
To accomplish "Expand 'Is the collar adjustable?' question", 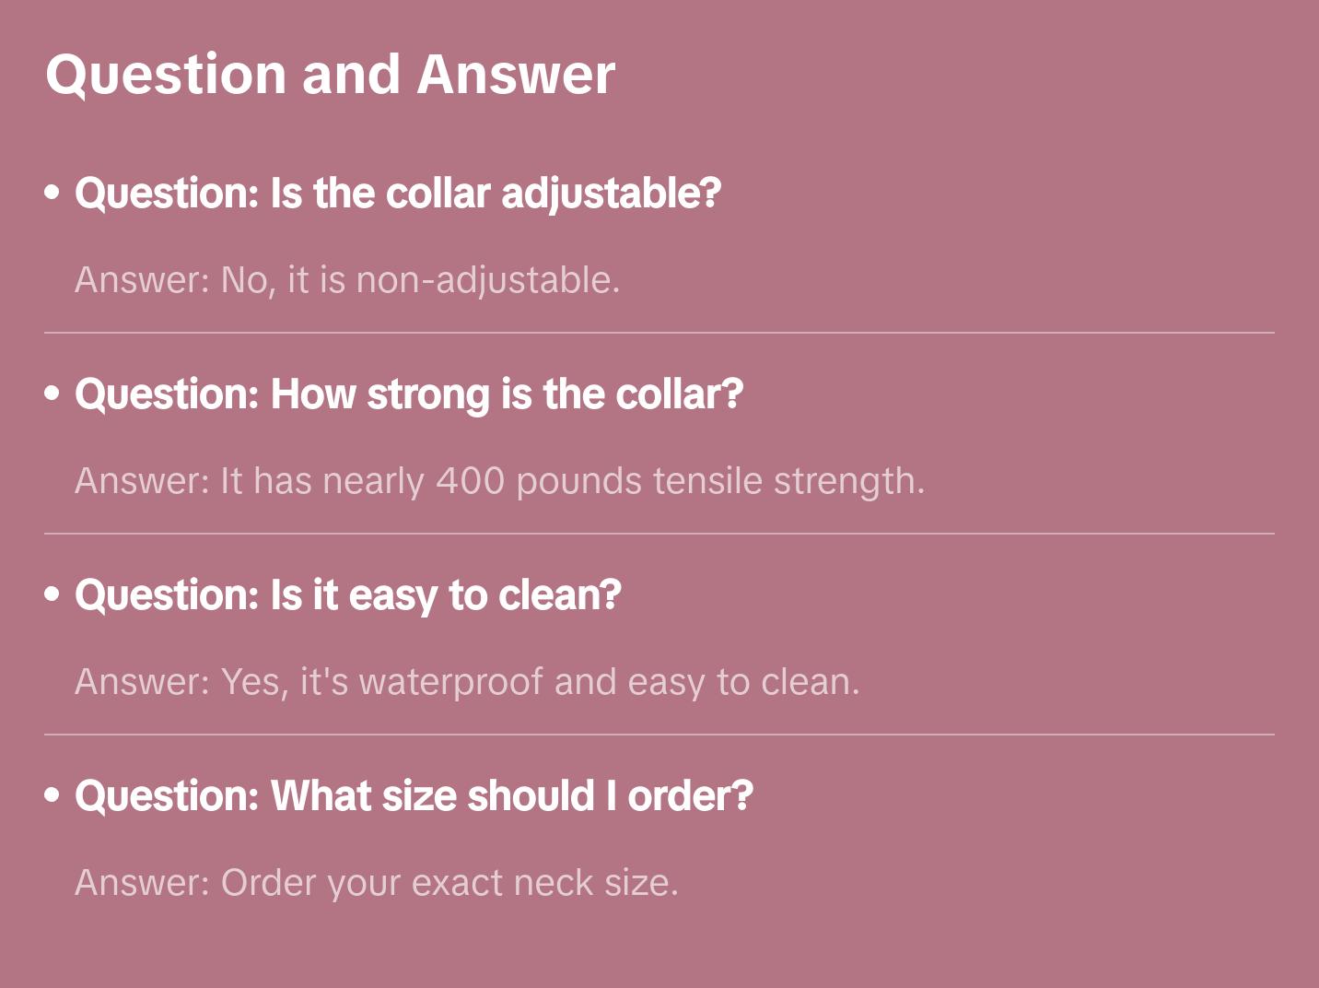I will (397, 194).
